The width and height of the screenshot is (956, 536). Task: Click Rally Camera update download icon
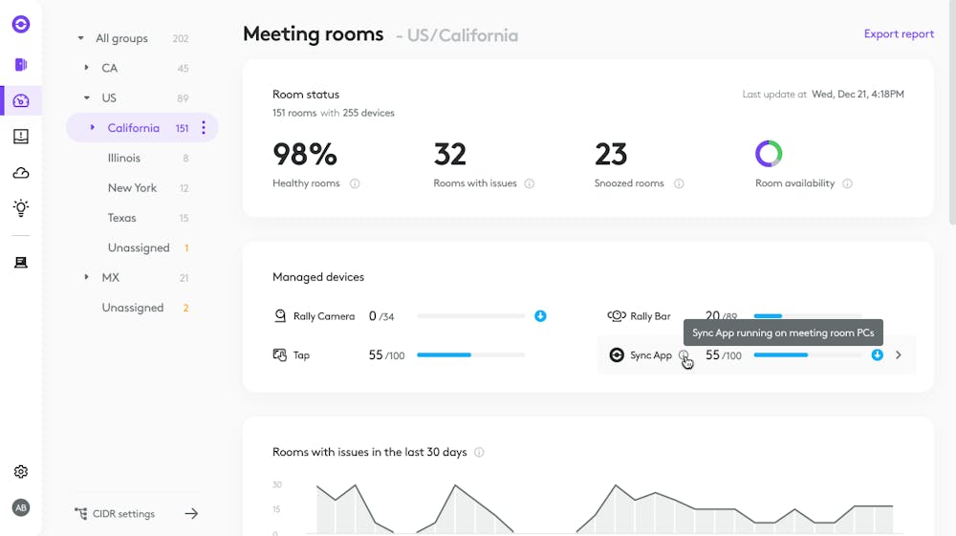(540, 316)
